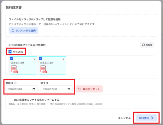Click the PDF icon of 請求書②.pdf
Image resolution: width=163 pixels, height=125 pixels.
point(44,69)
